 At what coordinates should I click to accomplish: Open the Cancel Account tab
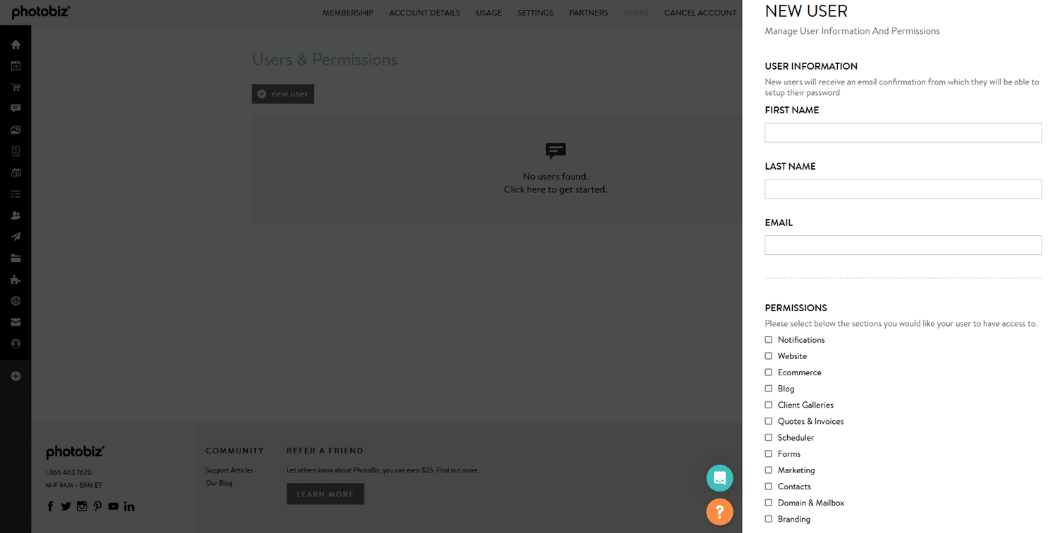pos(700,13)
